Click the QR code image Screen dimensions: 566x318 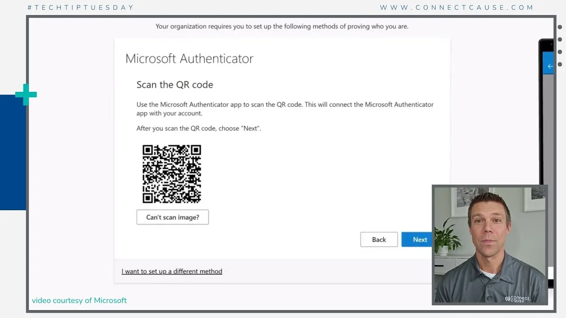coord(172,174)
